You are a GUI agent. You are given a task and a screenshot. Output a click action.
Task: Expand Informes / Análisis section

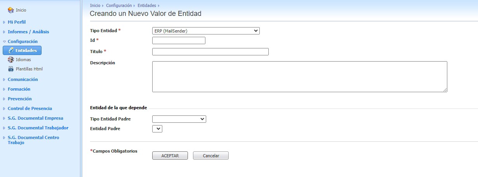click(x=28, y=32)
